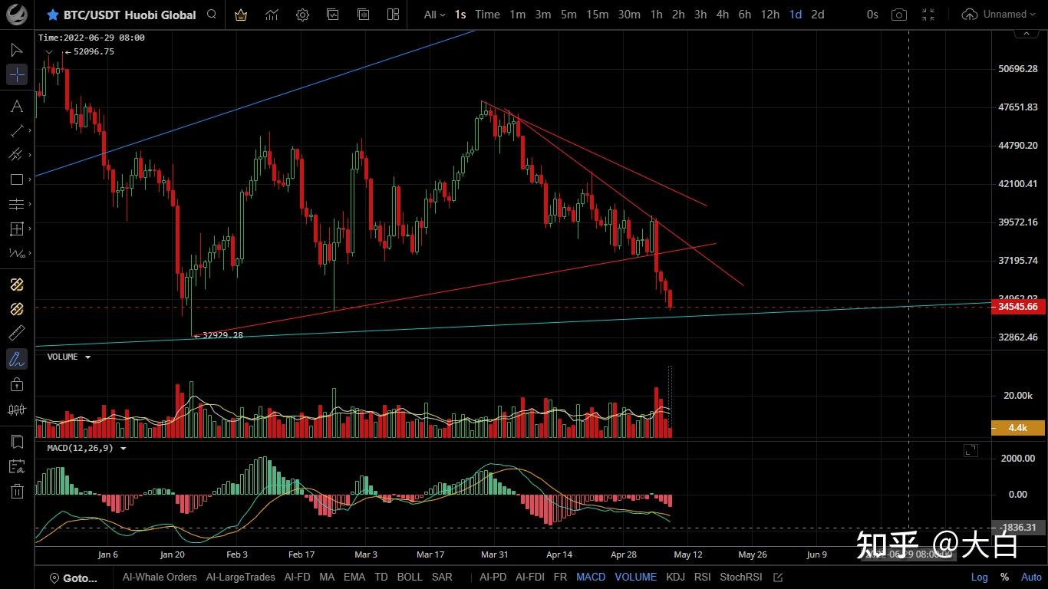
Task: Maximize the MACD pane icon
Action: pyautogui.click(x=971, y=450)
